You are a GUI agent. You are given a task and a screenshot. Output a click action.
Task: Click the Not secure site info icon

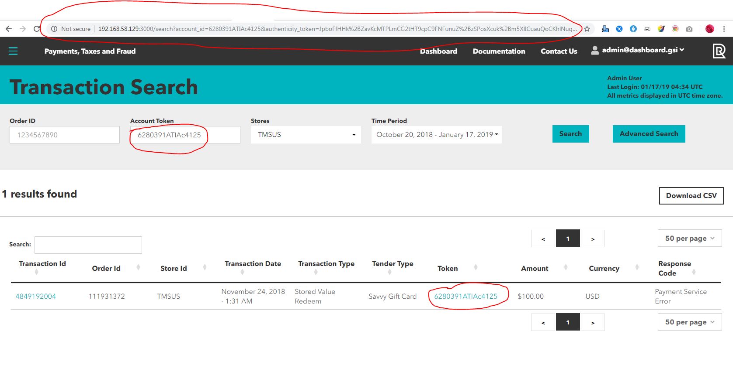pos(54,29)
